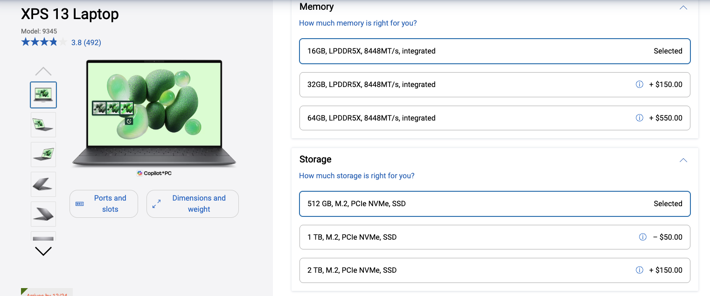Screen dimensions: 710x296
Task: Choose the 2 TB SSD storage option
Action: click(x=494, y=270)
